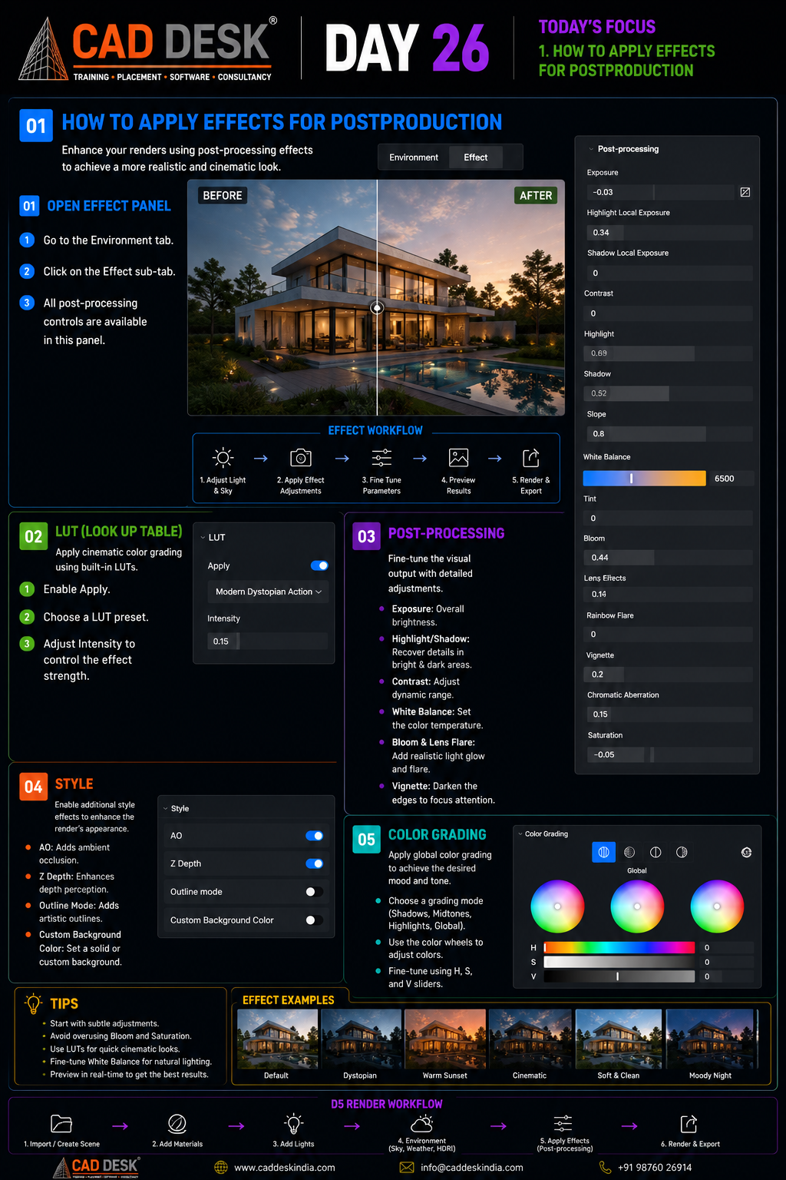This screenshot has width=786, height=1180.
Task: Click the V value slider
Action: [619, 976]
